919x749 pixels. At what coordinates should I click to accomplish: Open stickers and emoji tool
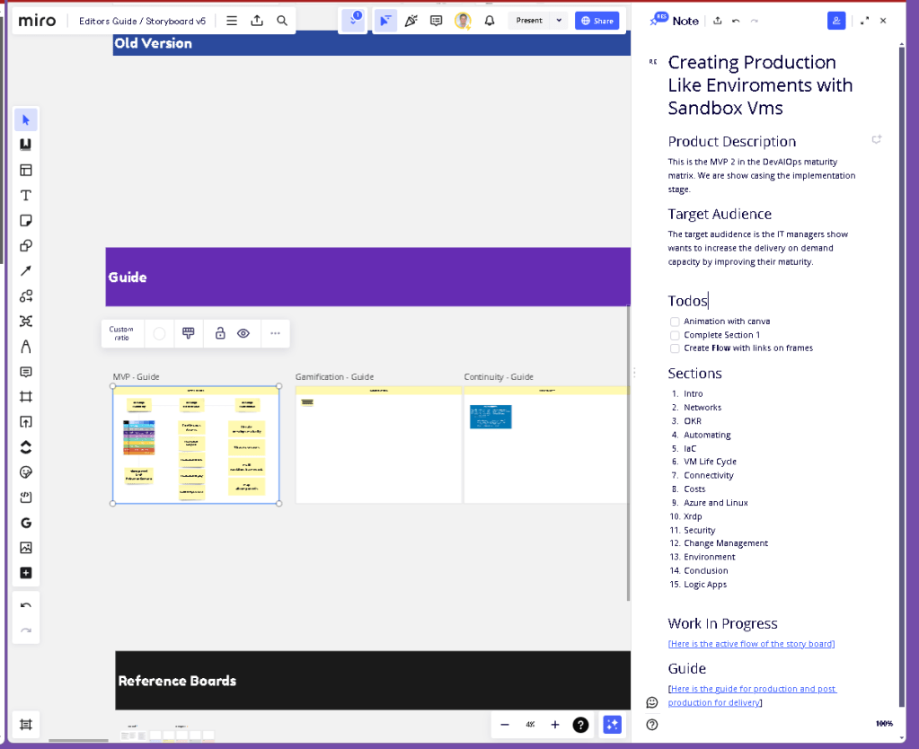point(26,472)
